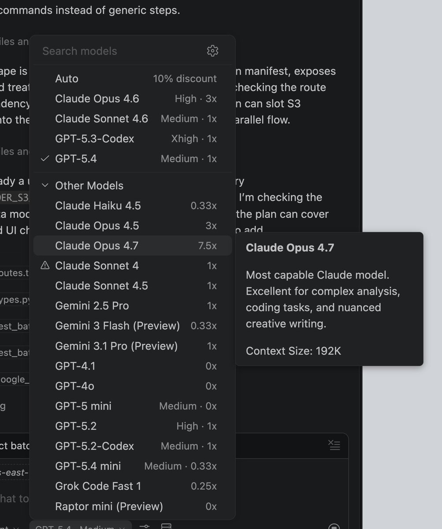The width and height of the screenshot is (442, 529).
Task: Switch to the GPT-4o model
Action: tap(133, 386)
